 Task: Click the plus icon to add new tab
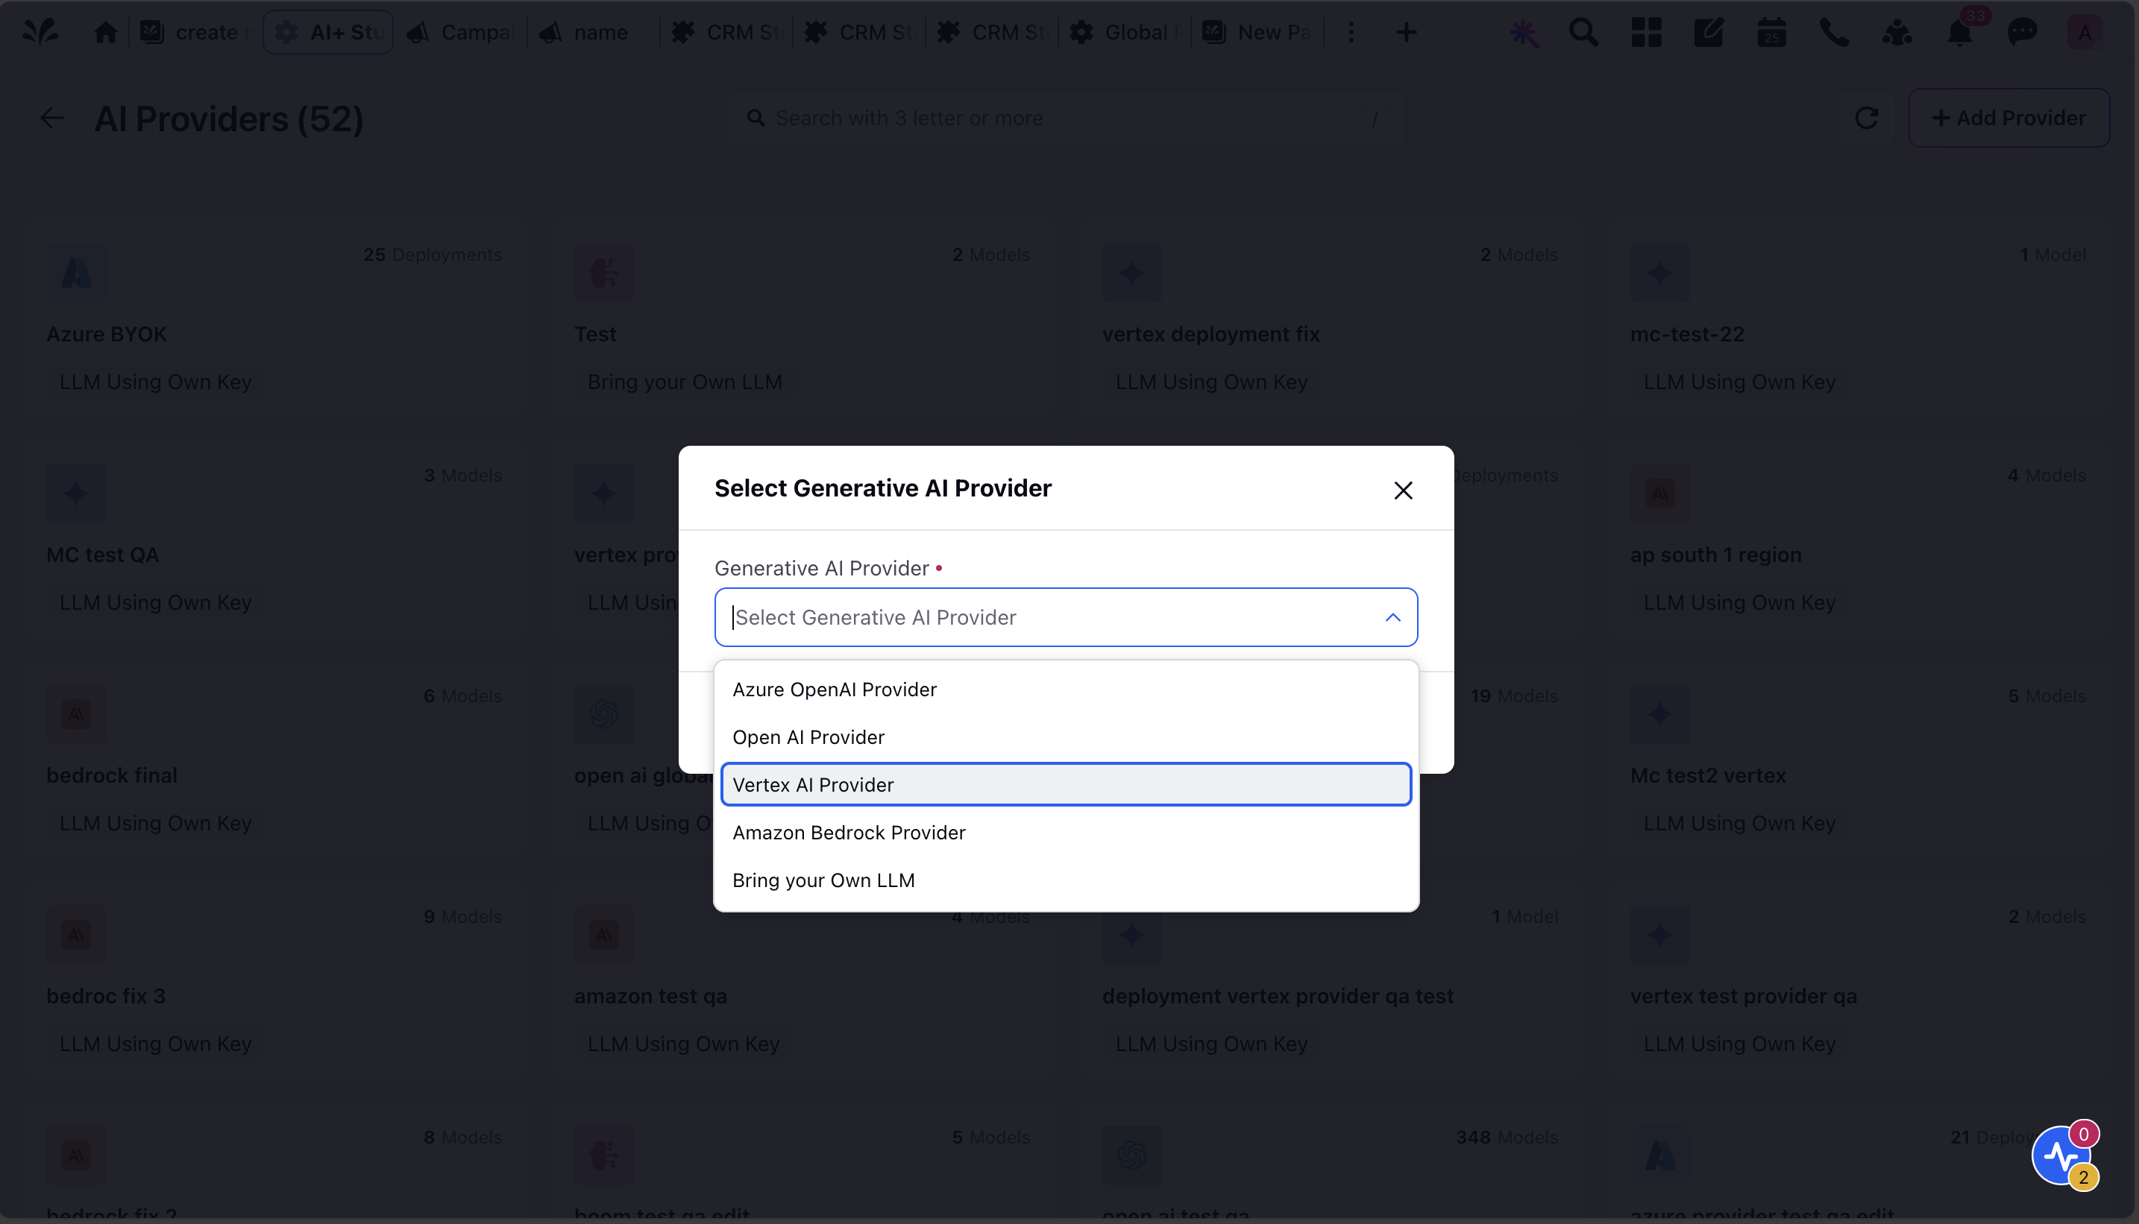pos(1407,32)
